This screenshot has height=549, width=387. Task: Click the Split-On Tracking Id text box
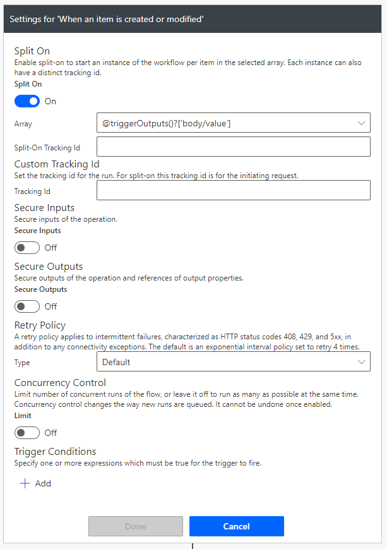234,147
